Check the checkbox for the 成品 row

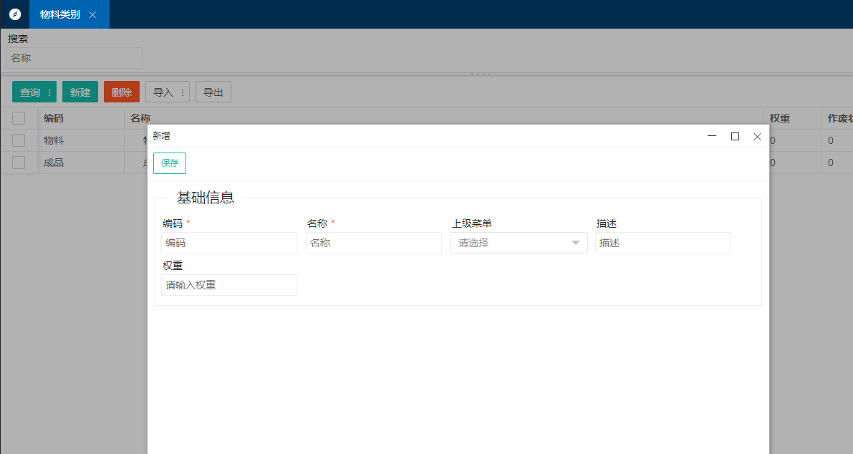click(x=19, y=163)
